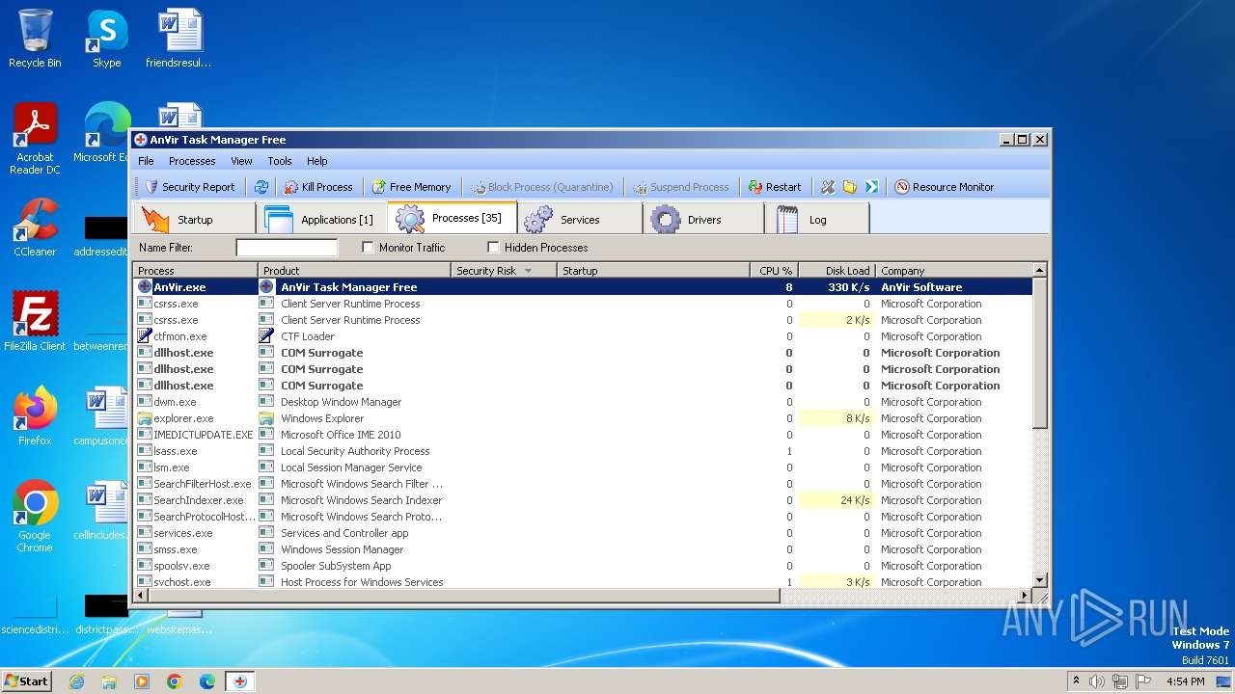This screenshot has width=1235, height=694.
Task: Click the blue arrow icon in toolbar
Action: point(871,187)
